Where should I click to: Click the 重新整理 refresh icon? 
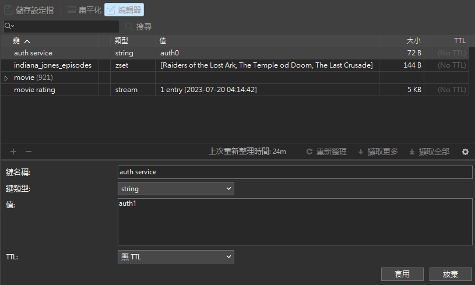click(310, 152)
